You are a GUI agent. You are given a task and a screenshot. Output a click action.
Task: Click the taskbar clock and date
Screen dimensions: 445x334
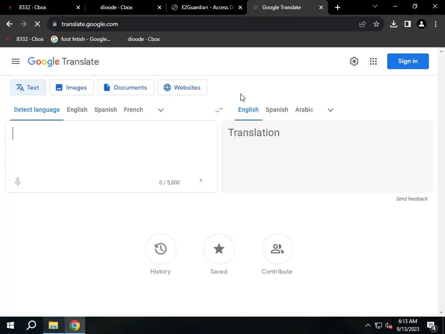[408, 325]
